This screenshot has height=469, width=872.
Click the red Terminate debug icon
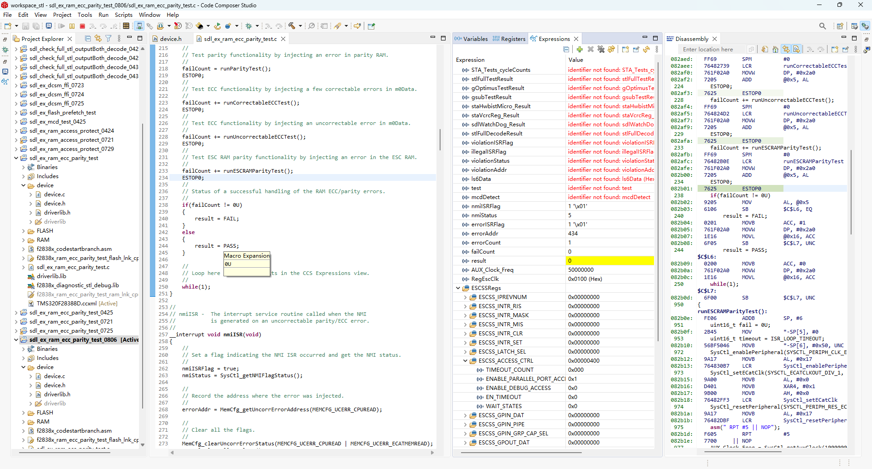pos(82,26)
